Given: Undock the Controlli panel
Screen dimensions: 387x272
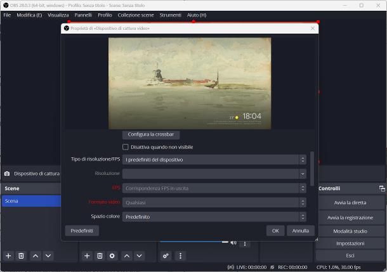Looking at the screenshot, I should tap(382, 188).
